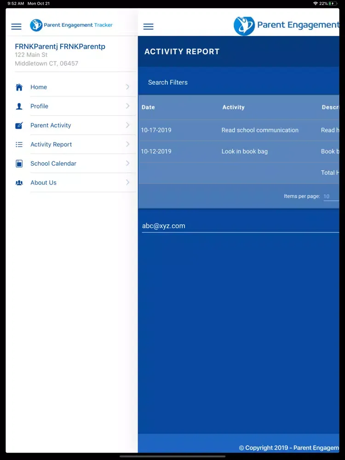Expand the School Calendar row chevron

pyautogui.click(x=127, y=163)
